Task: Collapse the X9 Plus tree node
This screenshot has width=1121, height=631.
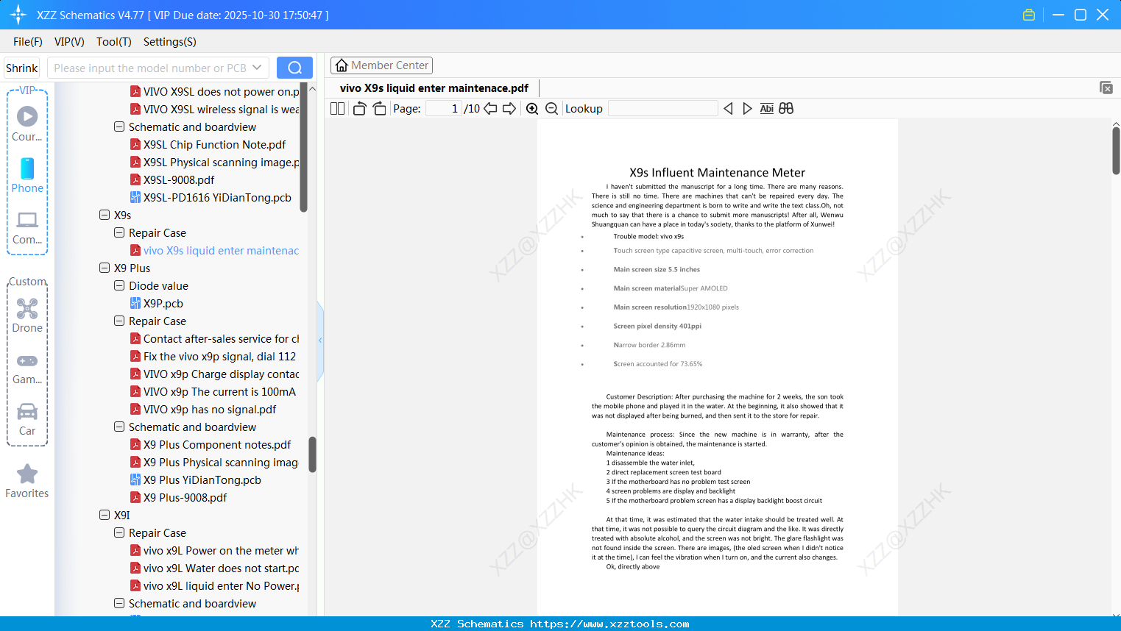Action: [x=105, y=268]
